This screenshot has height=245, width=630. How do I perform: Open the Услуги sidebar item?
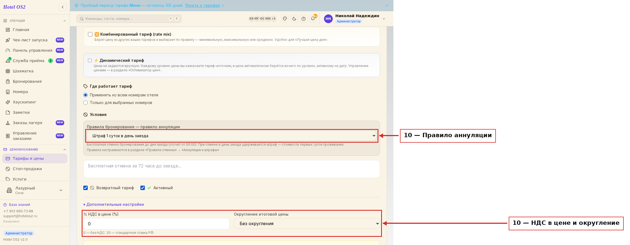point(35,179)
